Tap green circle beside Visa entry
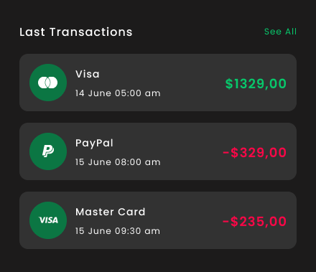 point(48,83)
